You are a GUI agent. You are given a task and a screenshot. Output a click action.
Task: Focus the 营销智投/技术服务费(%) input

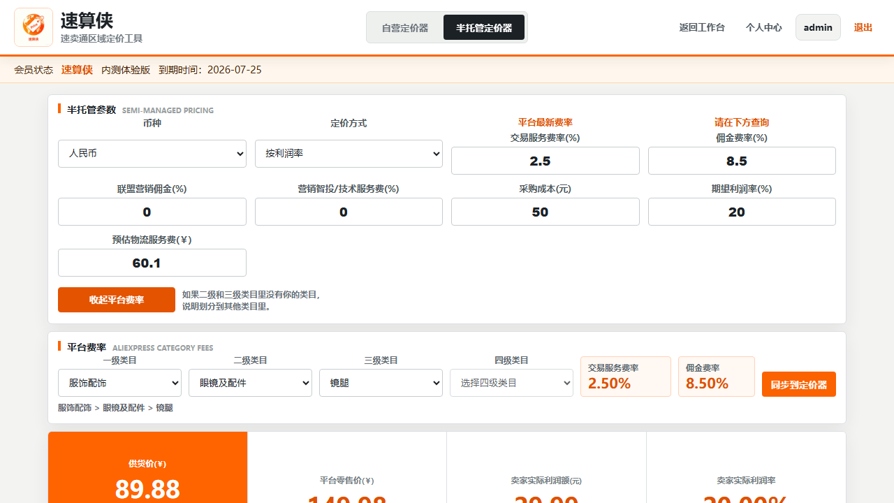click(349, 212)
